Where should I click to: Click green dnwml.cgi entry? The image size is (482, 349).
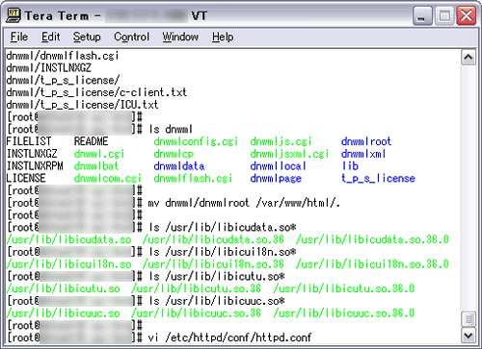[99, 154]
